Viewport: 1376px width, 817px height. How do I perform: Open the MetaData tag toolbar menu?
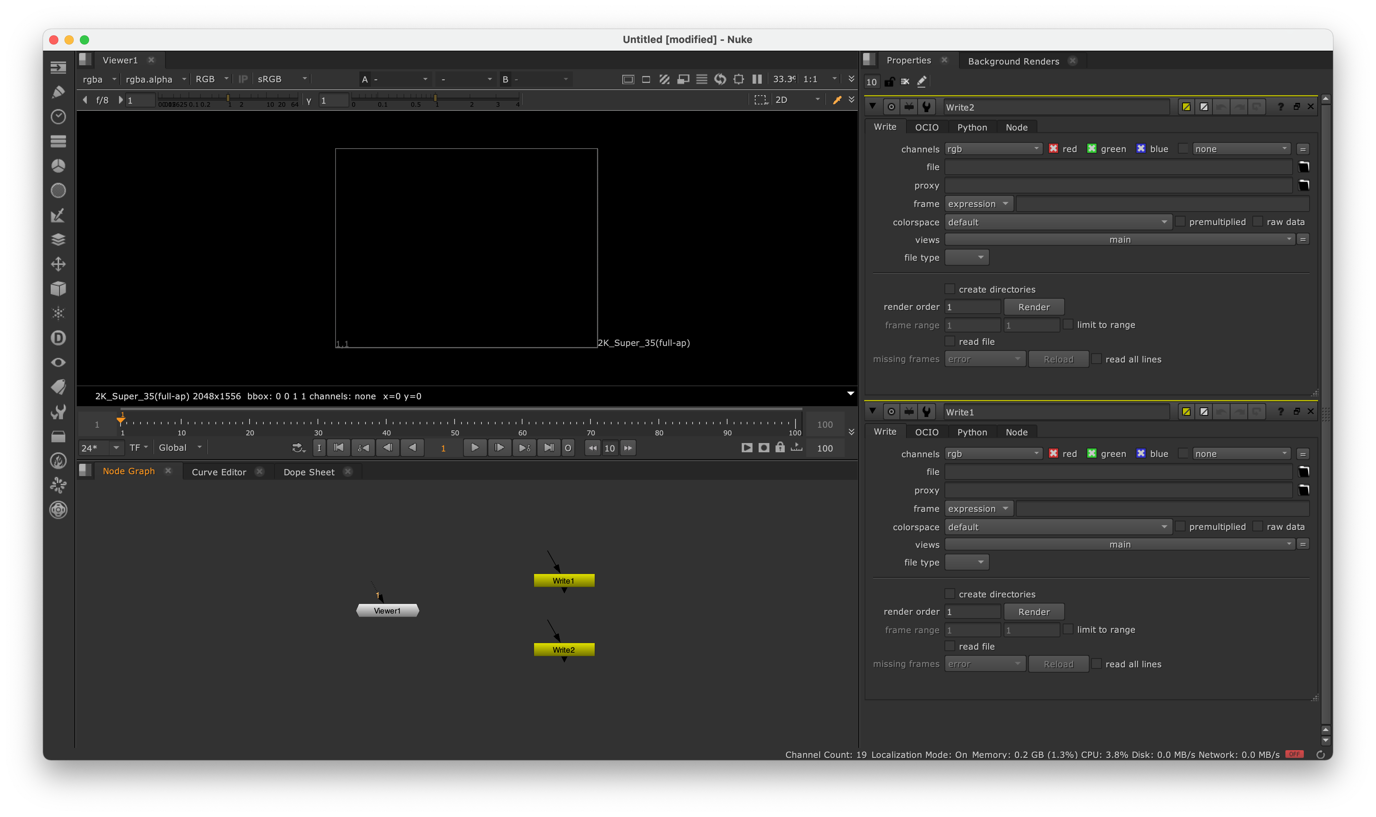tap(58, 387)
